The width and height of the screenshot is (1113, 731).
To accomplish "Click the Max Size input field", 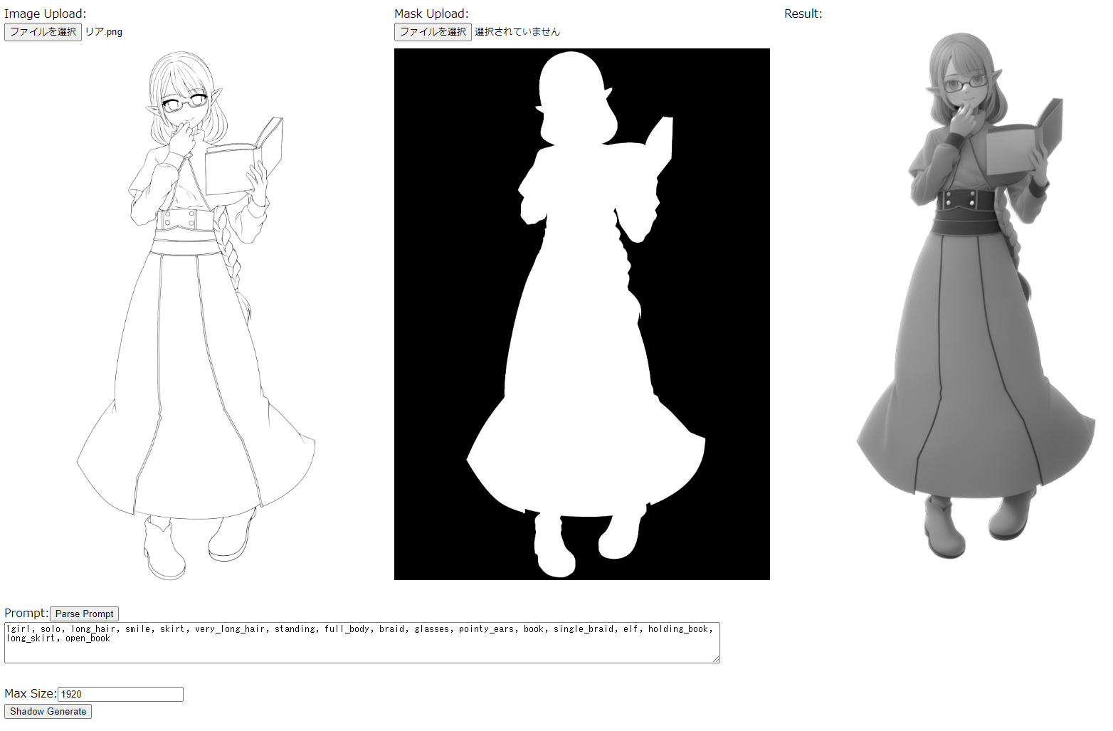I will [x=120, y=694].
